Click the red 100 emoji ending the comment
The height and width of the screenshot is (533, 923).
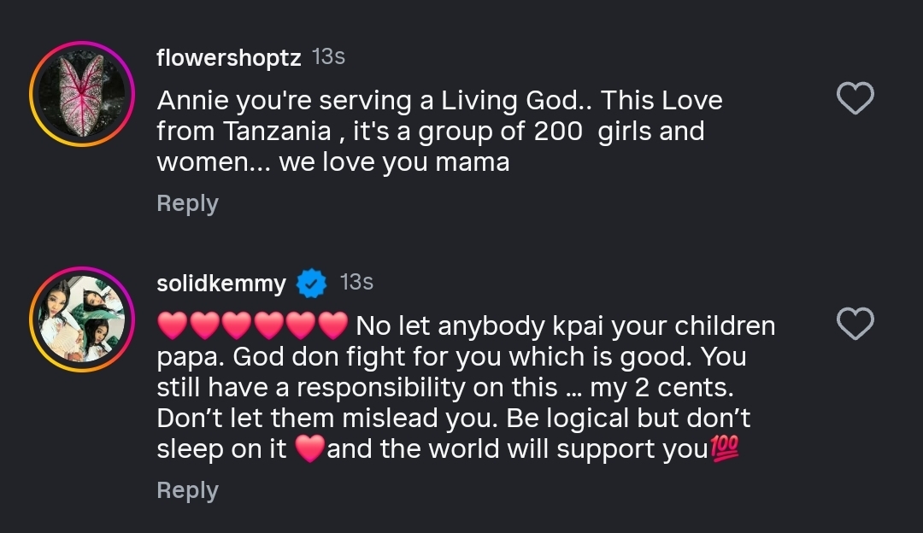click(724, 448)
